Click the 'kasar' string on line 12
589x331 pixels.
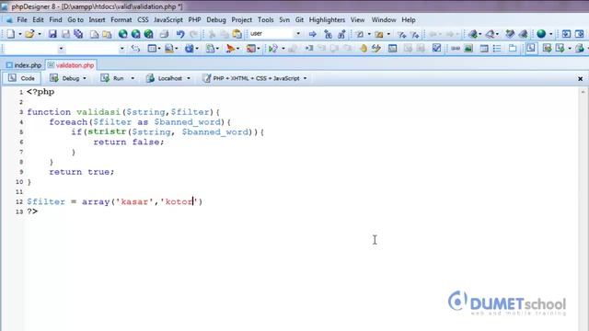[134, 202]
